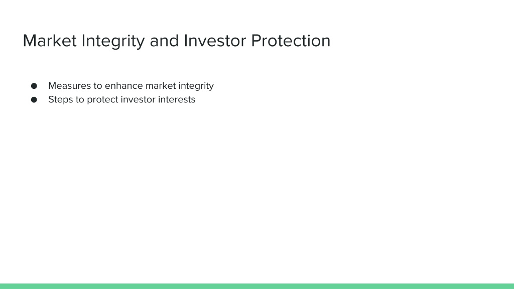Image resolution: width=514 pixels, height=289 pixels.
Task: Click the slide title Market Integrity and Investor Protection
Action: pos(176,41)
